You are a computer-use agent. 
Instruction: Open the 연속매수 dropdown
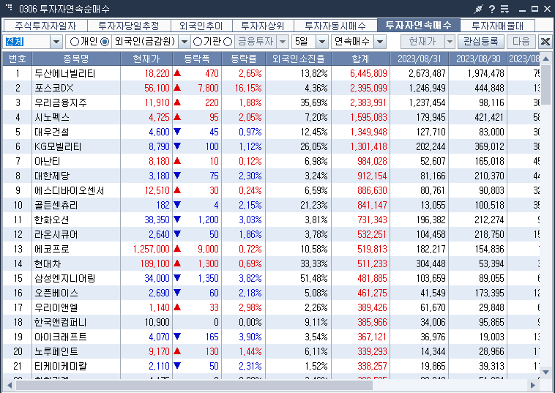tap(380, 42)
